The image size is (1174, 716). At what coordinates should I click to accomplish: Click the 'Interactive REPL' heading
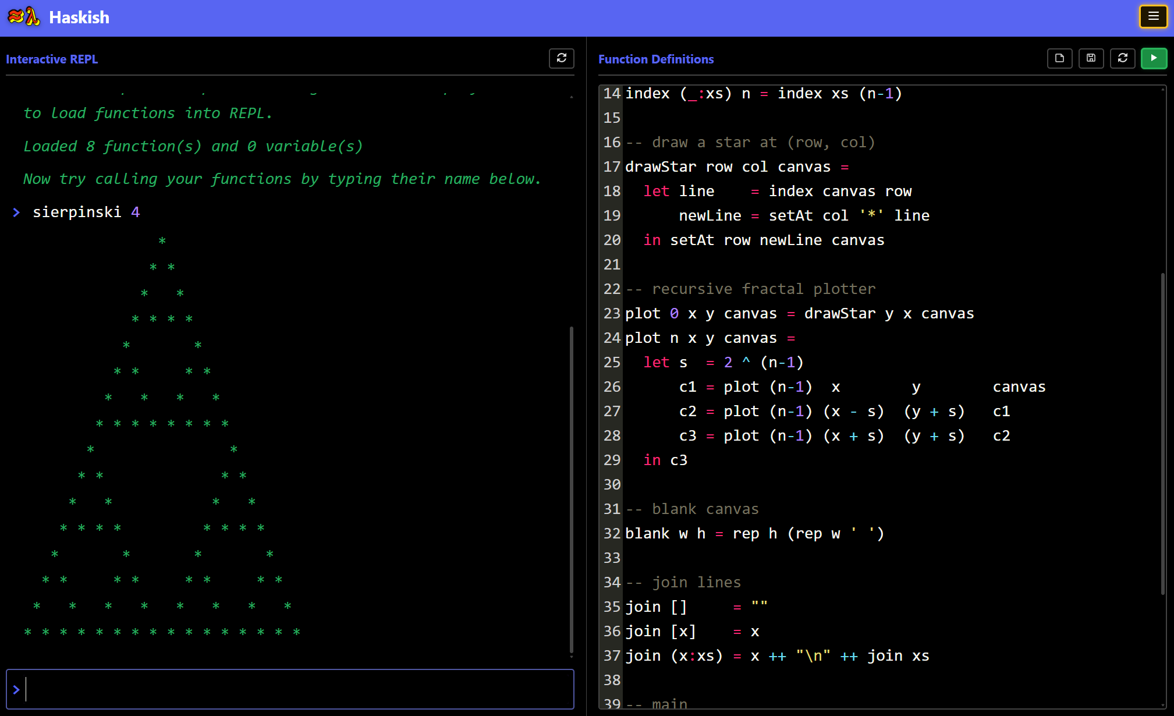[52, 59]
